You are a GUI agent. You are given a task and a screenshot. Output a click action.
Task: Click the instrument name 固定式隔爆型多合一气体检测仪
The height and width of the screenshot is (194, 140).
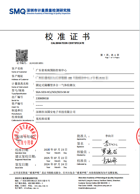pos(55,85)
